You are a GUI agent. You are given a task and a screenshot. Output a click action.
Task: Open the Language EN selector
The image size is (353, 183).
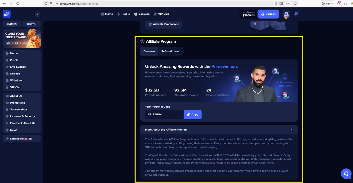point(21,139)
